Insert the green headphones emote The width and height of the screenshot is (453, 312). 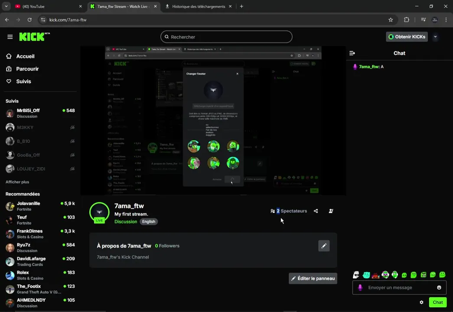coord(394,275)
